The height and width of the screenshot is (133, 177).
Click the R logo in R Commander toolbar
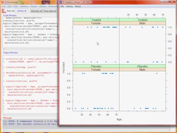coord(4,11)
